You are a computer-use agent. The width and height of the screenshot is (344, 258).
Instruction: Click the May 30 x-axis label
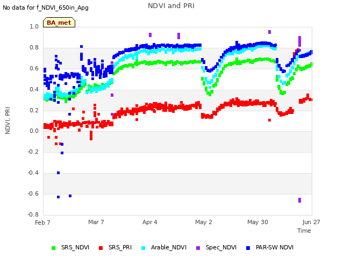click(257, 222)
